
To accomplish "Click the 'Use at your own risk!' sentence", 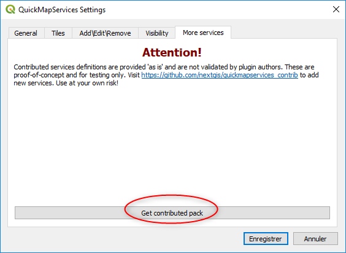I will coord(87,83).
